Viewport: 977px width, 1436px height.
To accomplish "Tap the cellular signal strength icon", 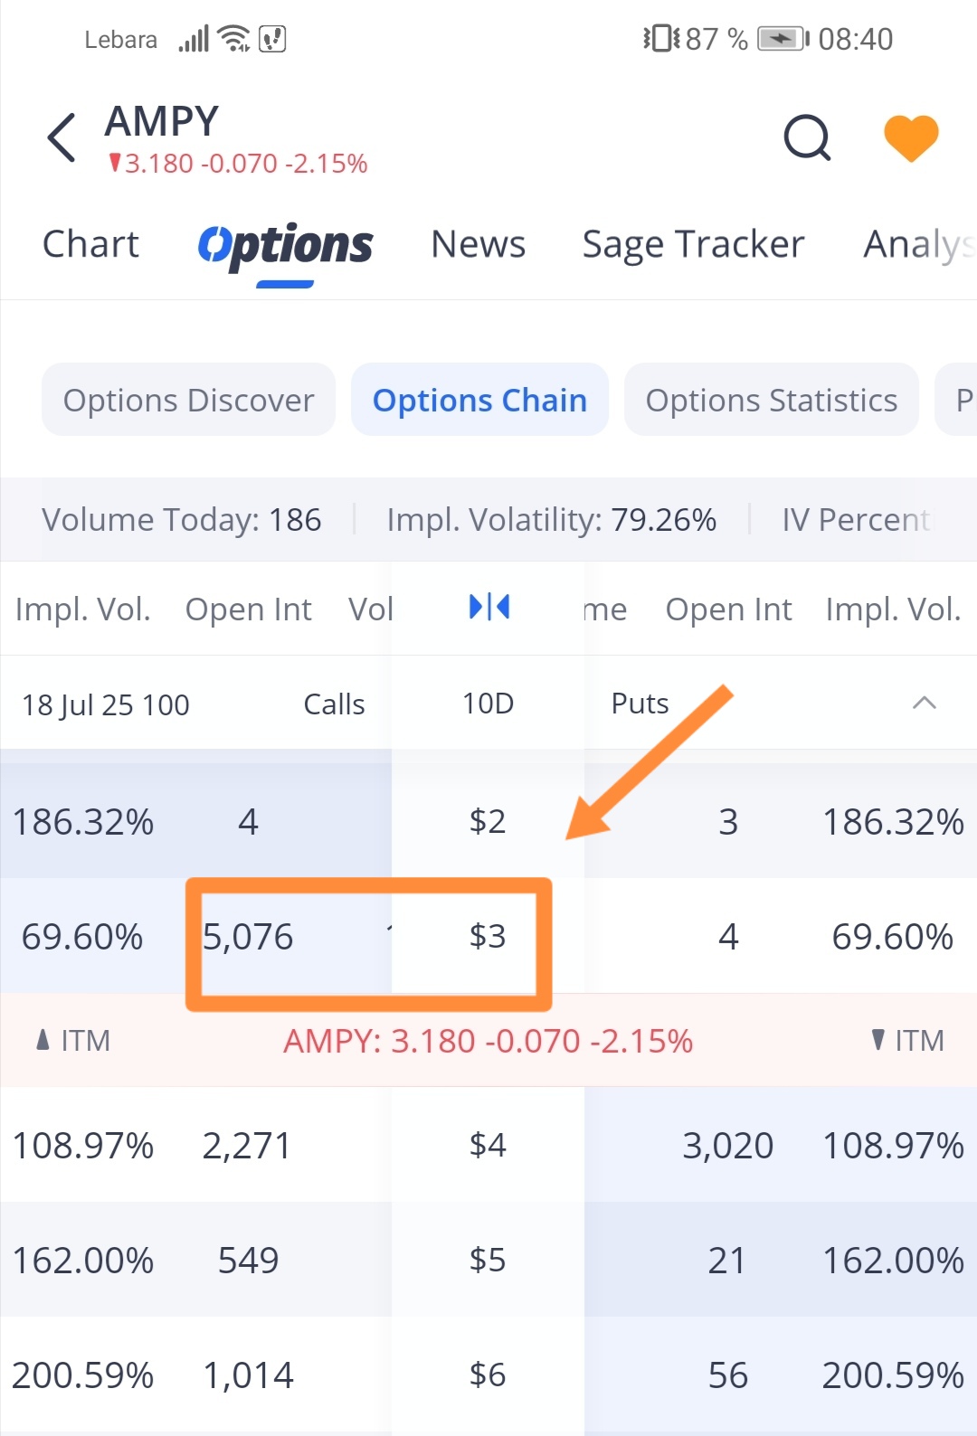I will click(x=194, y=39).
